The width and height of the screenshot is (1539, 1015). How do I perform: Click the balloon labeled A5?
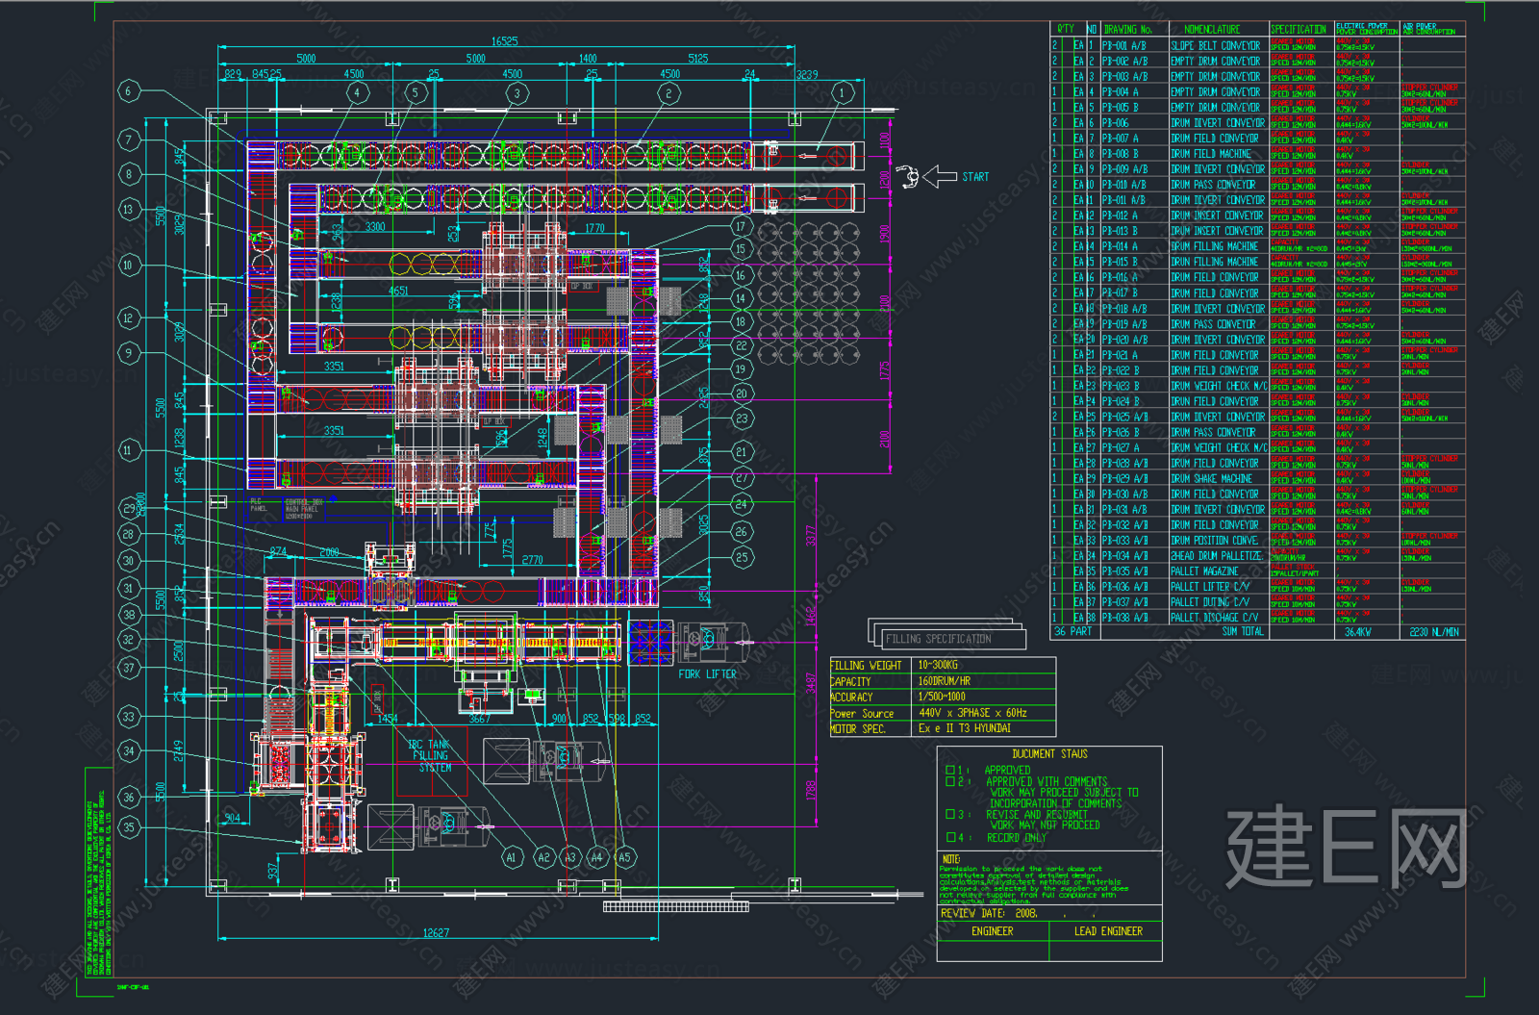pos(625,856)
